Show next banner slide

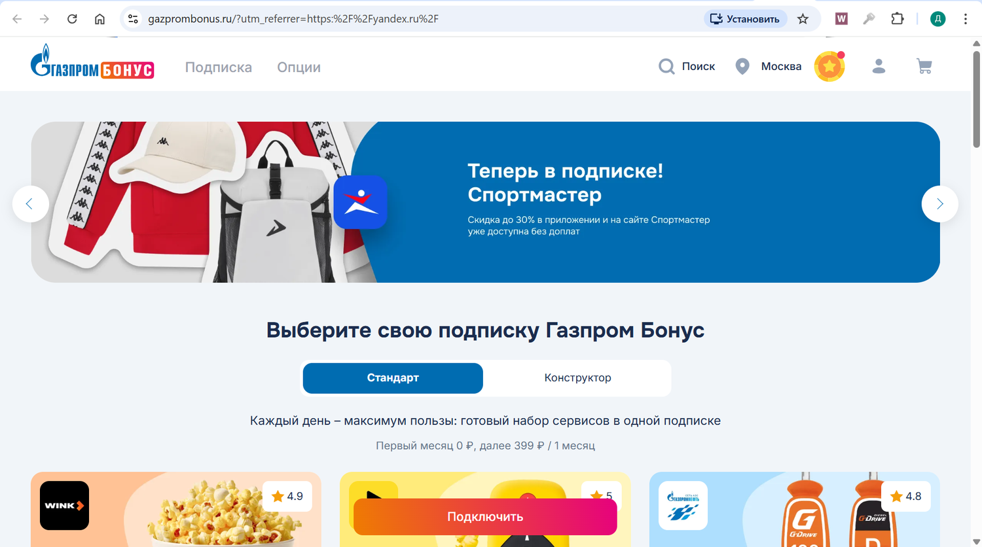point(939,204)
